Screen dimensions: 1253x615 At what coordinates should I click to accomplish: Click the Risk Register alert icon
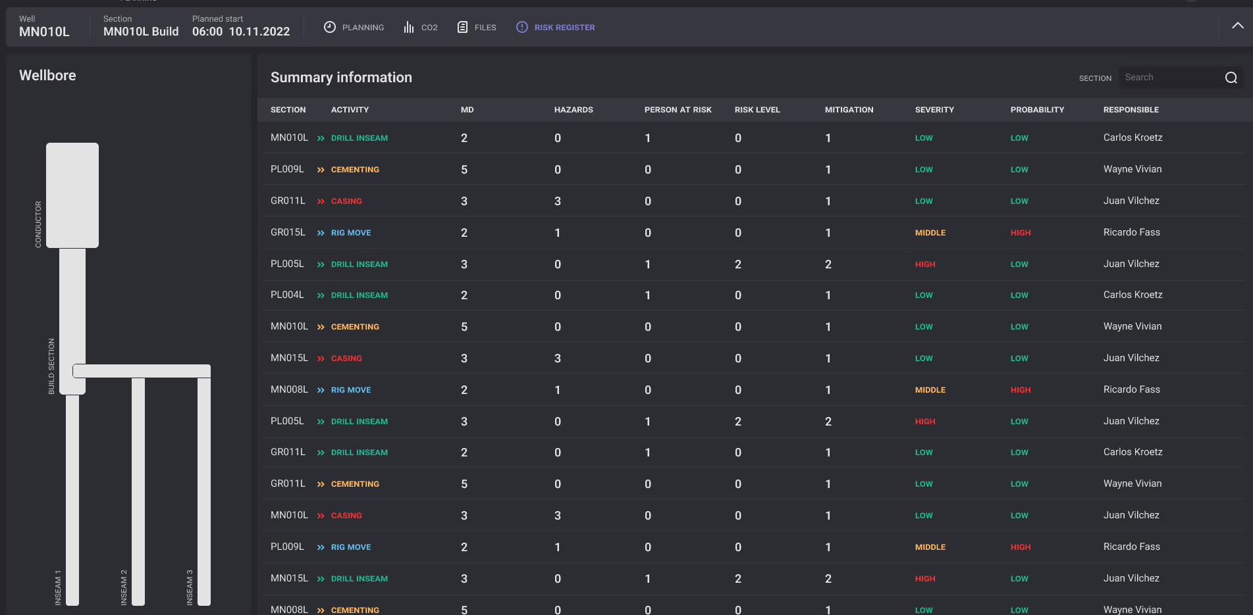(522, 27)
